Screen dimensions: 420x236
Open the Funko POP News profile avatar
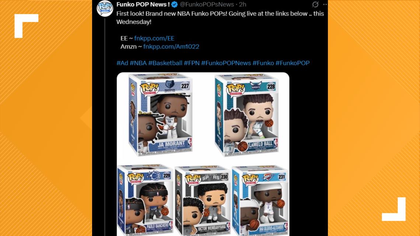click(105, 8)
